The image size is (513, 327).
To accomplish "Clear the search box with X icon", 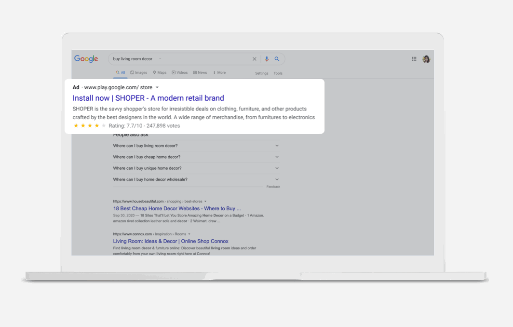I will click(254, 59).
